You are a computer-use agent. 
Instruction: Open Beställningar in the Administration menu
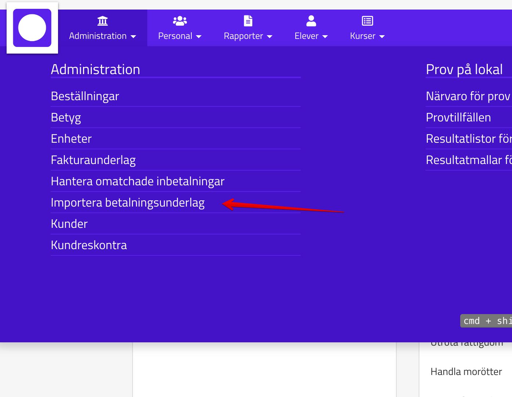pyautogui.click(x=85, y=96)
